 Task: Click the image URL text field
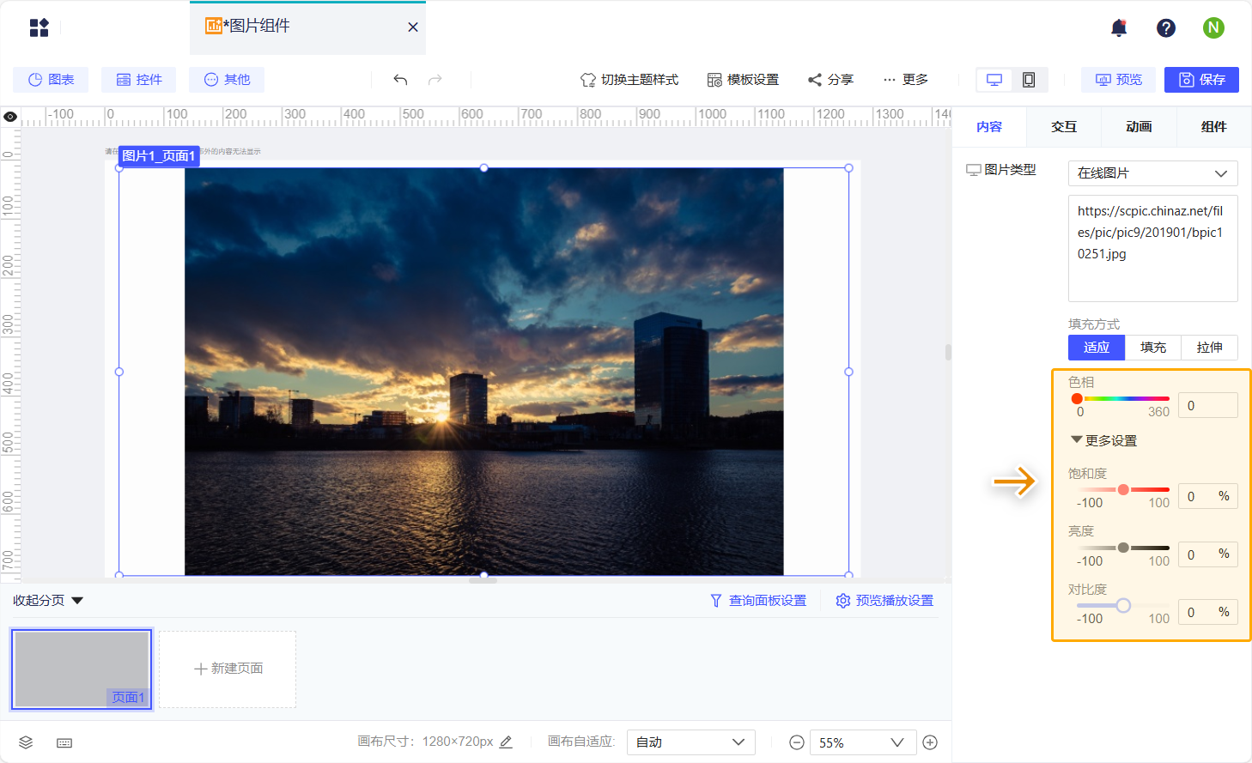click(x=1152, y=249)
